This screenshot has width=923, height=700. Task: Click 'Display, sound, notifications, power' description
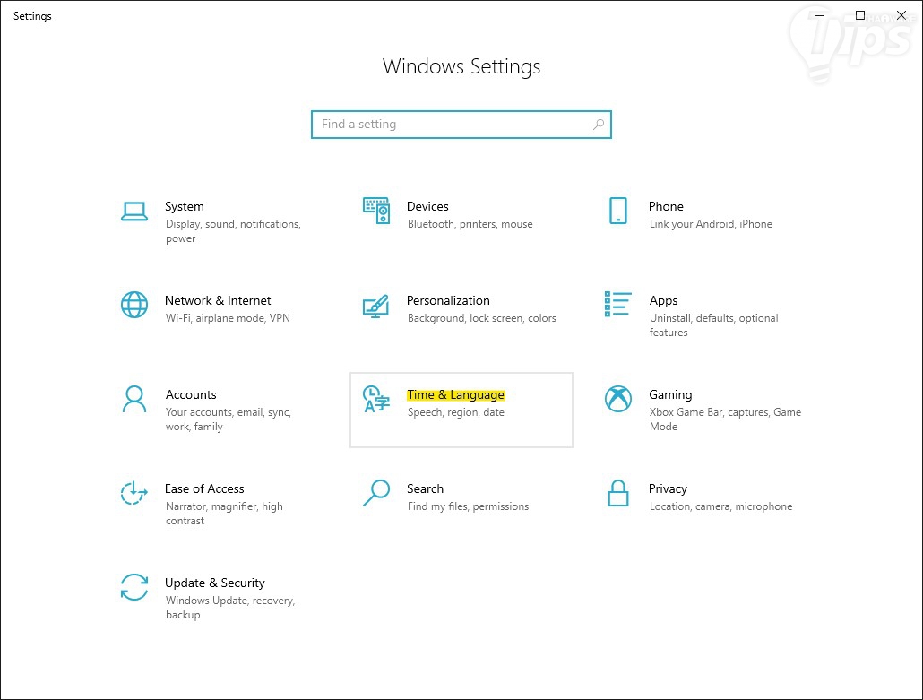point(233,231)
